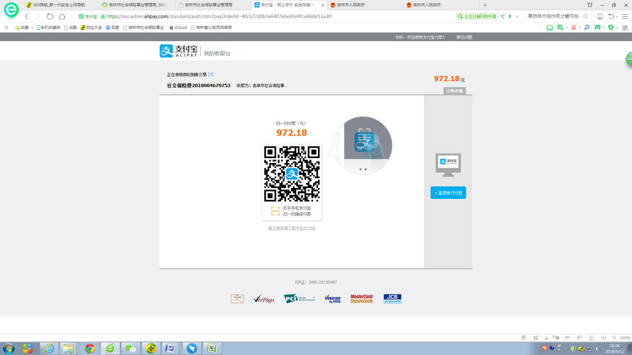Open WeChat from the taskbar
Image resolution: width=632 pixels, height=355 pixels.
coord(130,349)
